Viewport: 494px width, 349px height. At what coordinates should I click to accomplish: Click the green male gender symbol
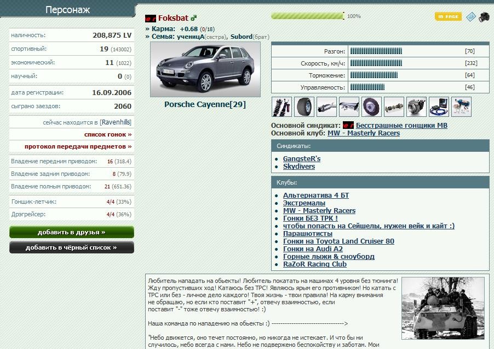click(x=193, y=18)
